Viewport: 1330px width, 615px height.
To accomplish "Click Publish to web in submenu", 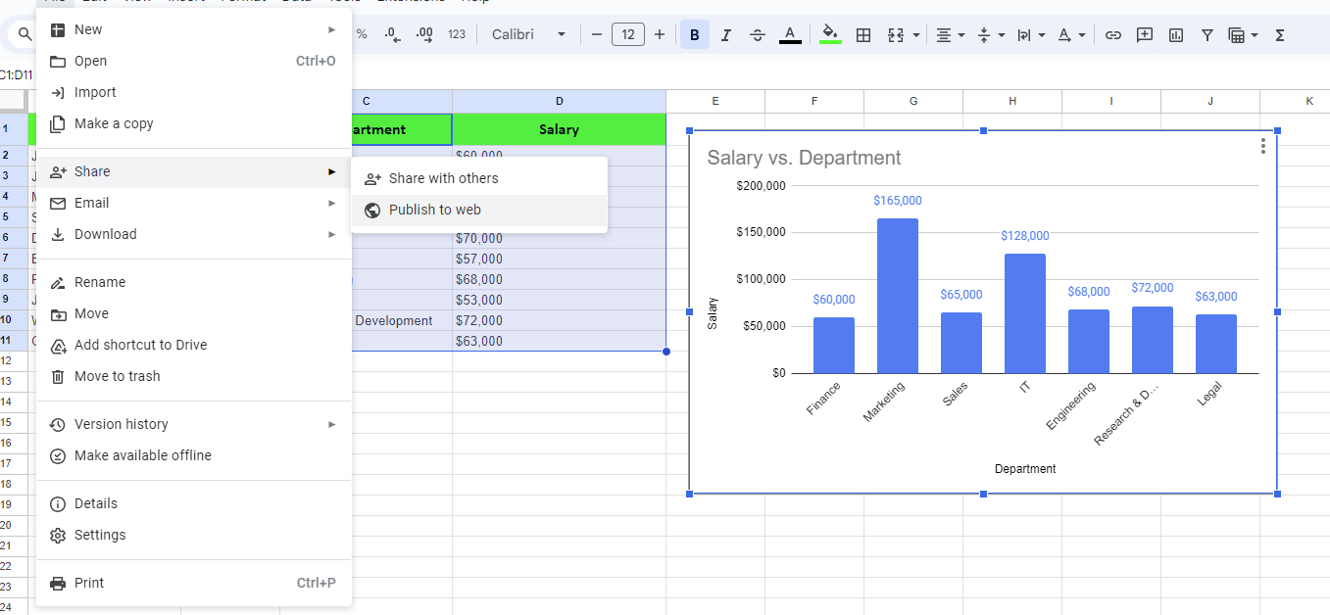I will tap(479, 210).
